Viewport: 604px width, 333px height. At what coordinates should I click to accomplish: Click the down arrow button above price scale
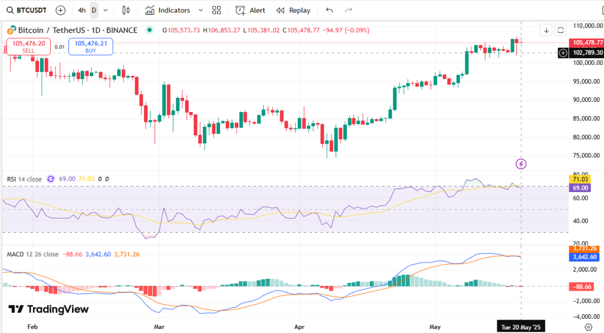coord(546,30)
